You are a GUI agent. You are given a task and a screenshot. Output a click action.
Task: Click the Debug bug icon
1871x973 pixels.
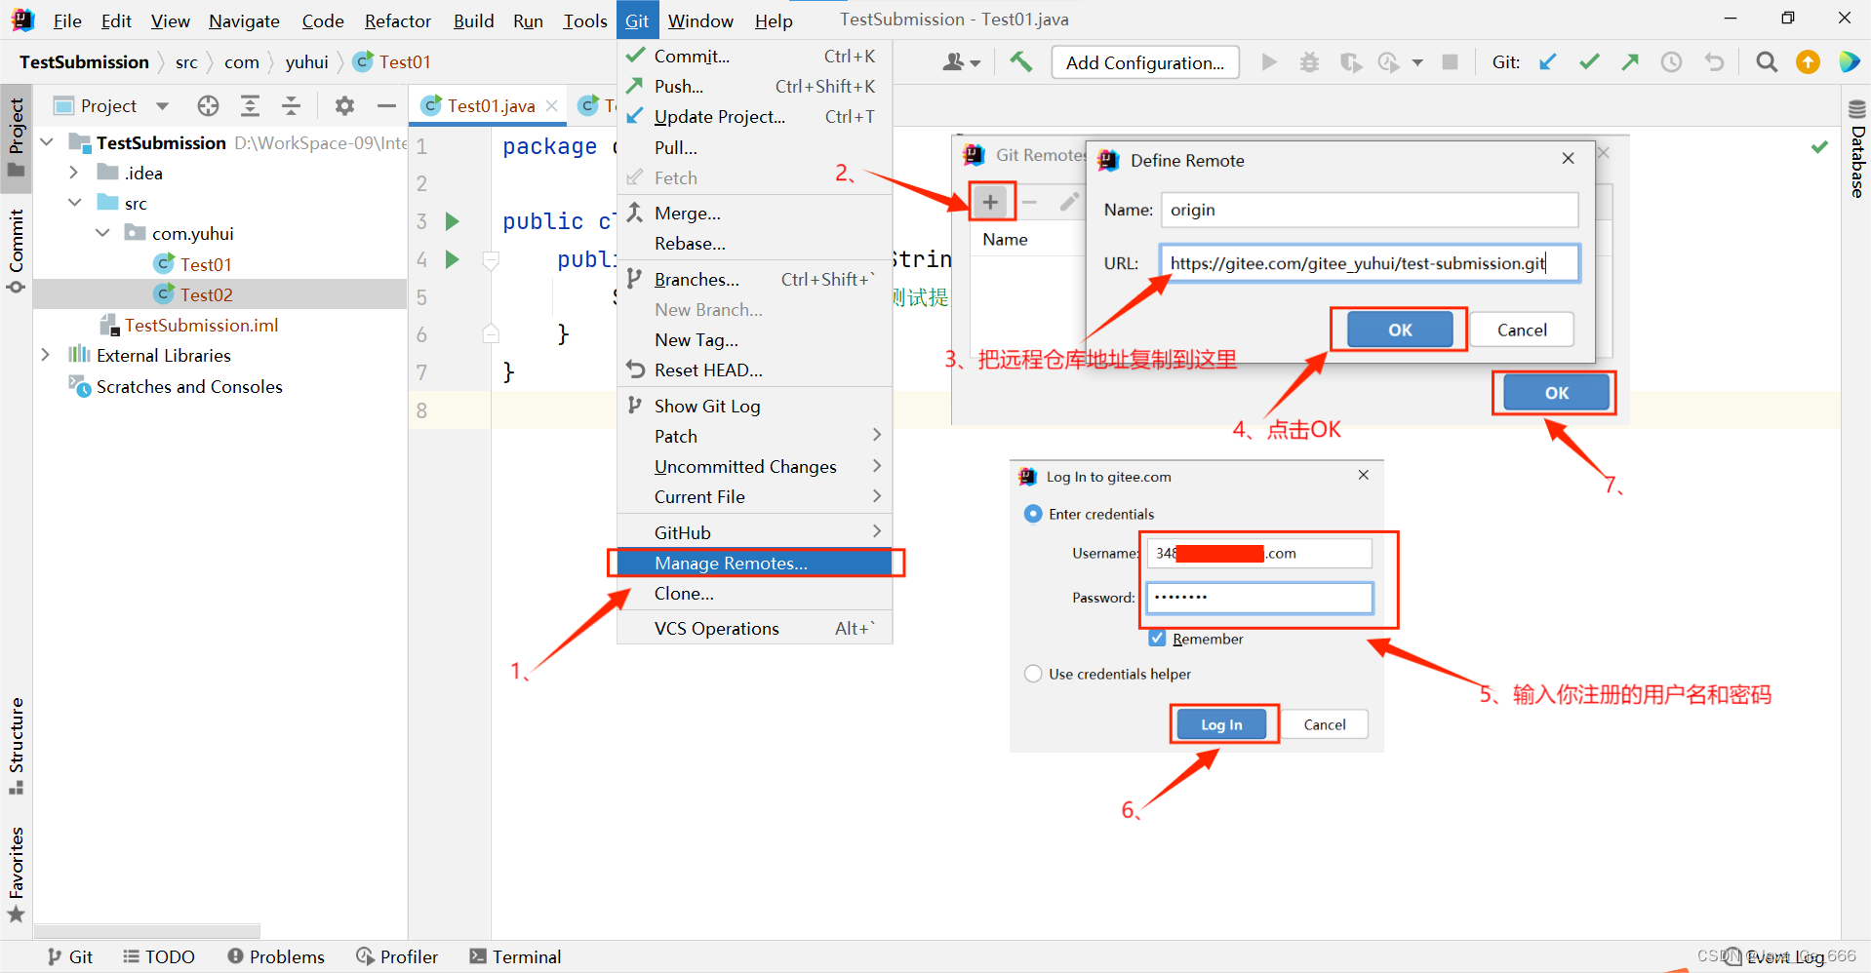(1309, 62)
